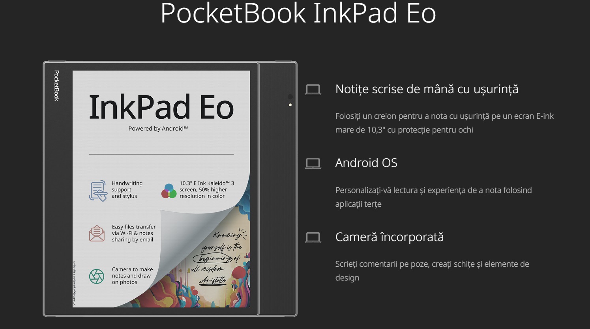Screen dimensions: 590x329
Task: Select the Android OS heading
Action: [366, 163]
